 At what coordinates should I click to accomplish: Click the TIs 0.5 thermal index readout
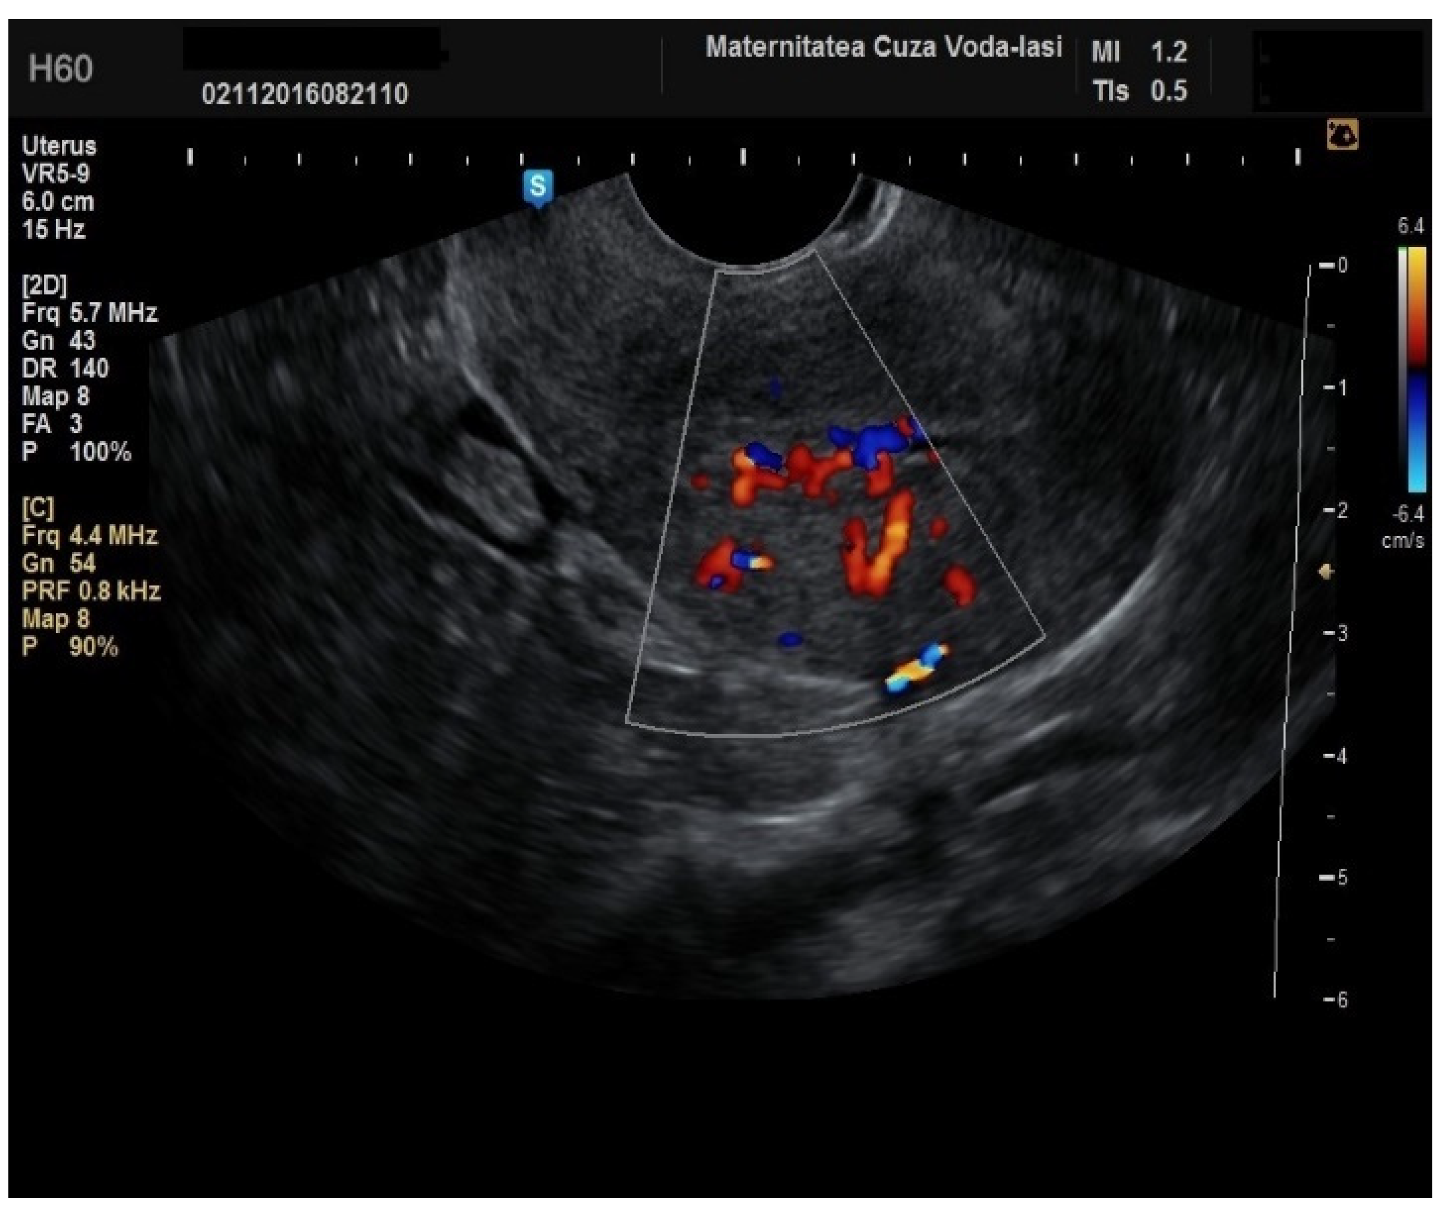(x=1139, y=91)
